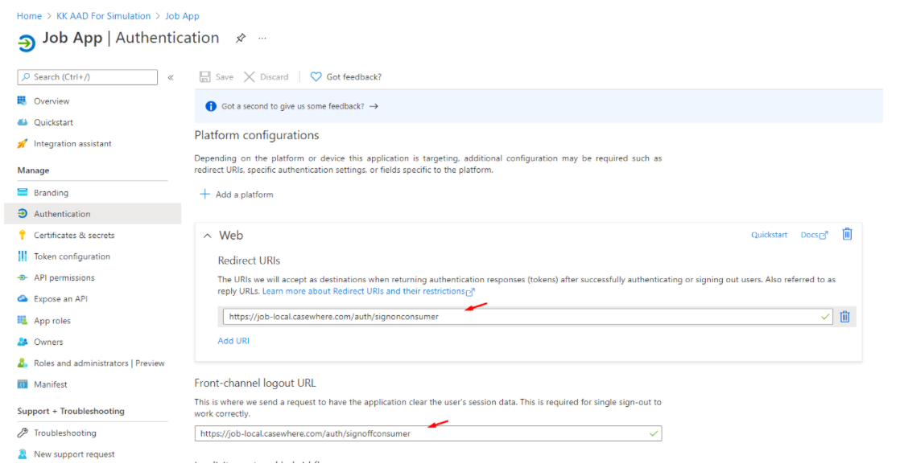Click the Troubleshooting wrench icon
This screenshot has width=900, height=476.
[23, 433]
